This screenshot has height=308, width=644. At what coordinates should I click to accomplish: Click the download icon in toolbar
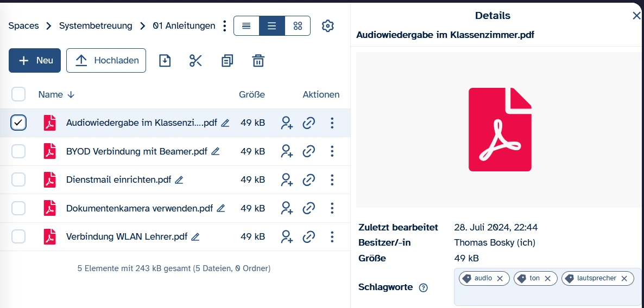tap(165, 61)
